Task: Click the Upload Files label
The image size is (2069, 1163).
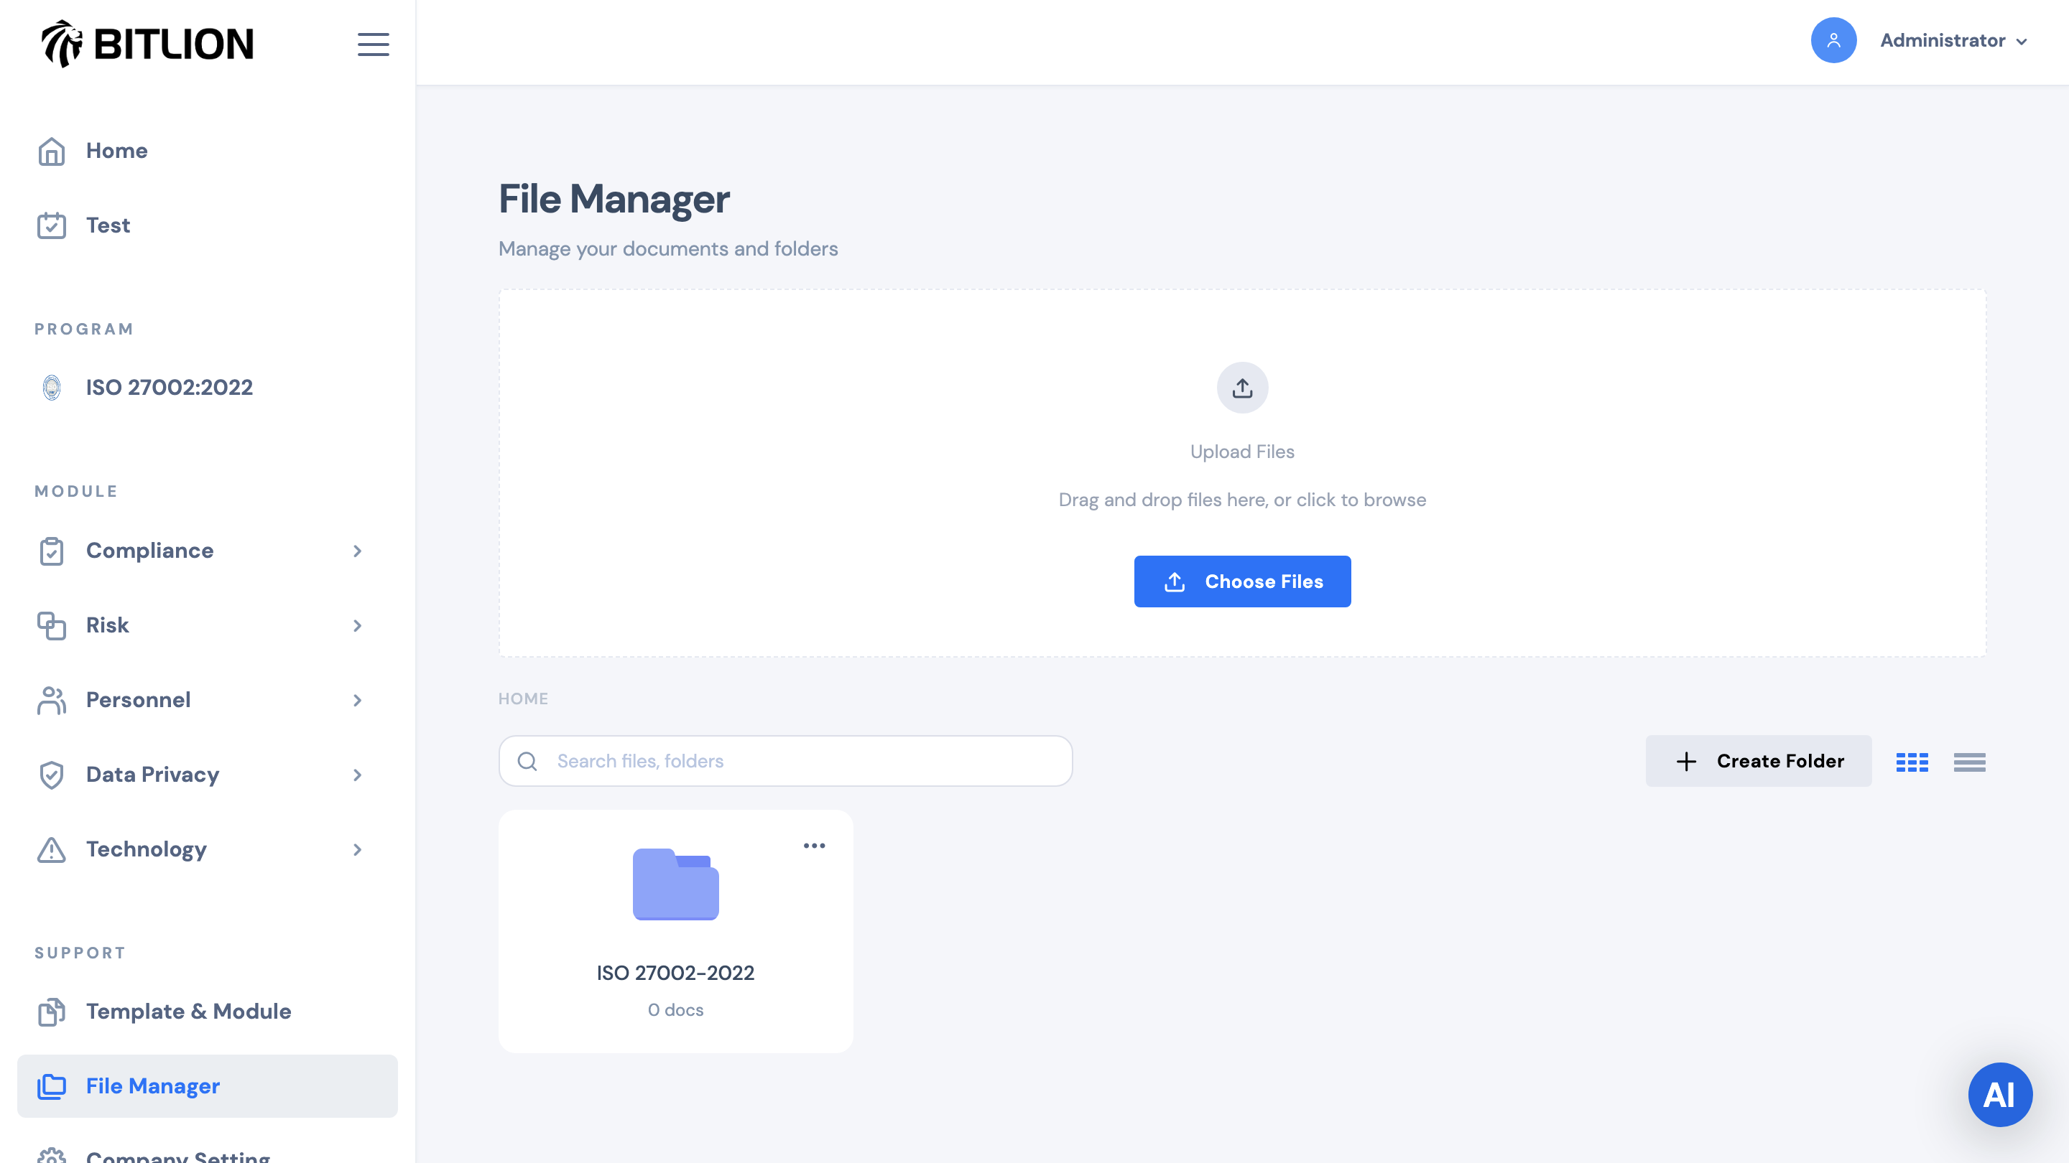Action: [1243, 452]
